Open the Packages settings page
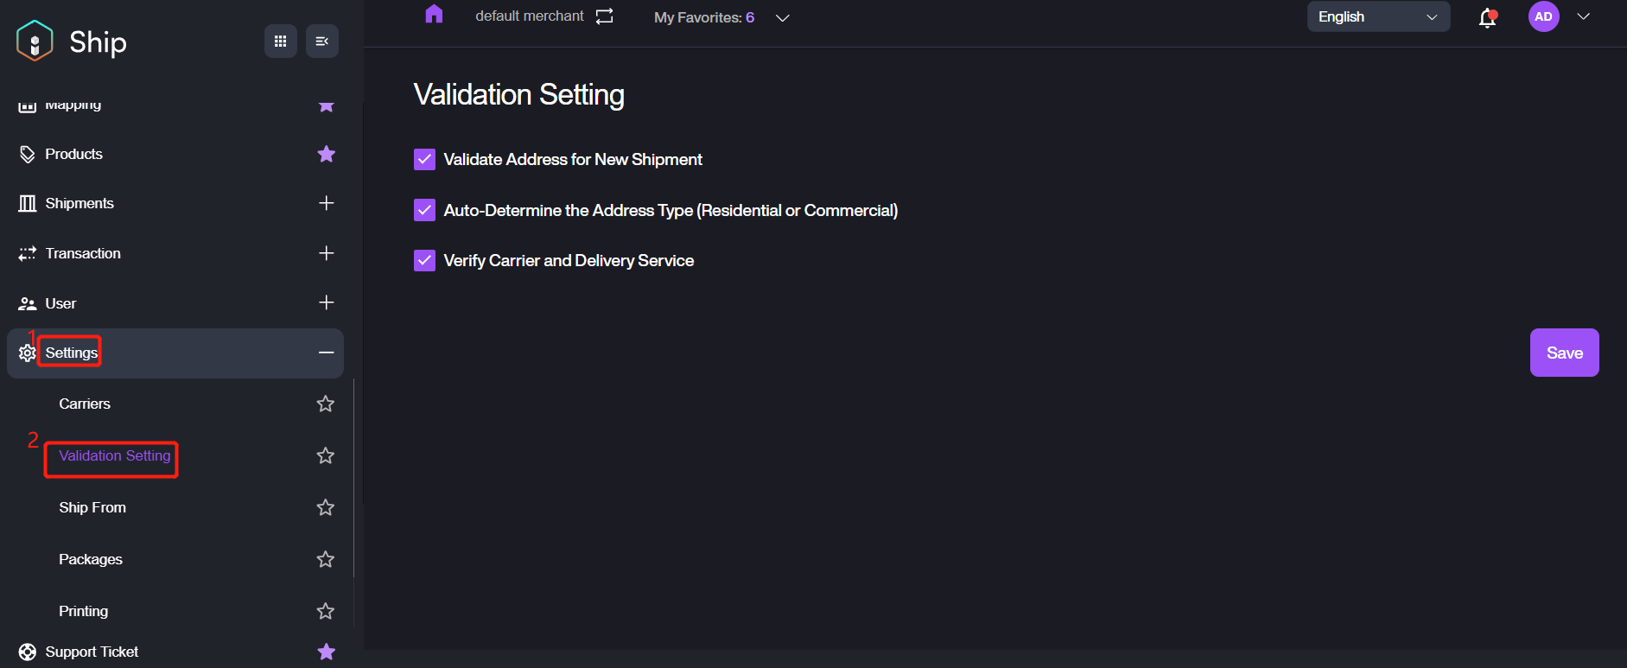 click(x=91, y=559)
